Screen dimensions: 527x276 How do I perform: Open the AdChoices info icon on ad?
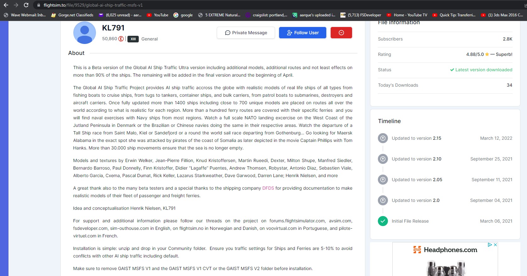(490, 245)
